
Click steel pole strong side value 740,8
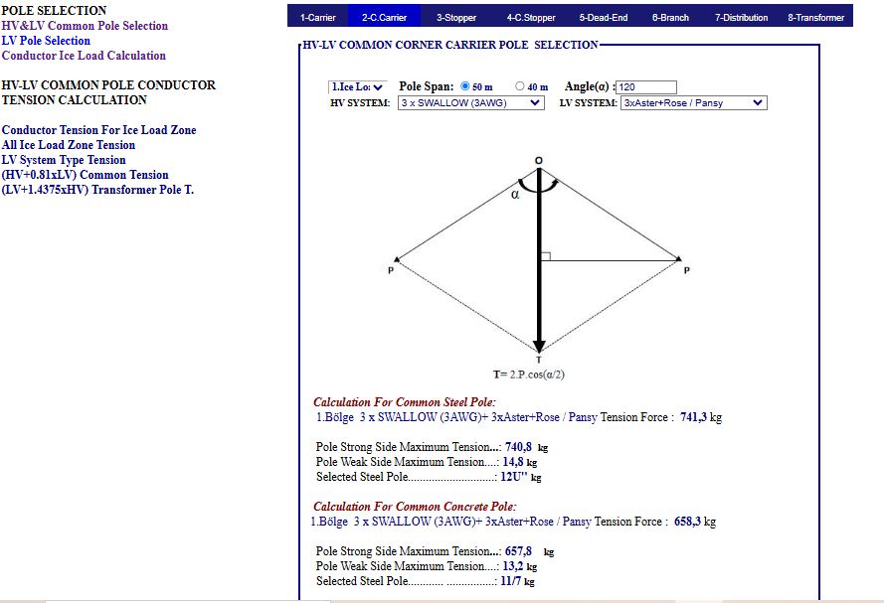[518, 447]
